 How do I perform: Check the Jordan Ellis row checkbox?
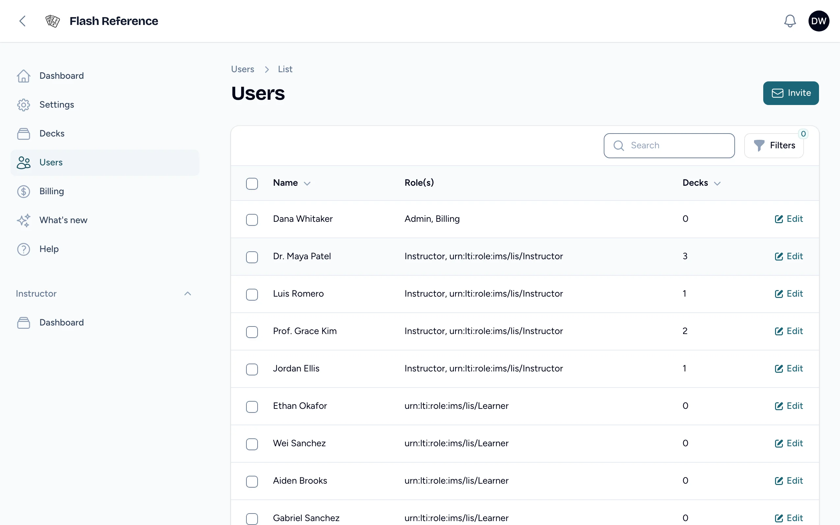tap(252, 369)
